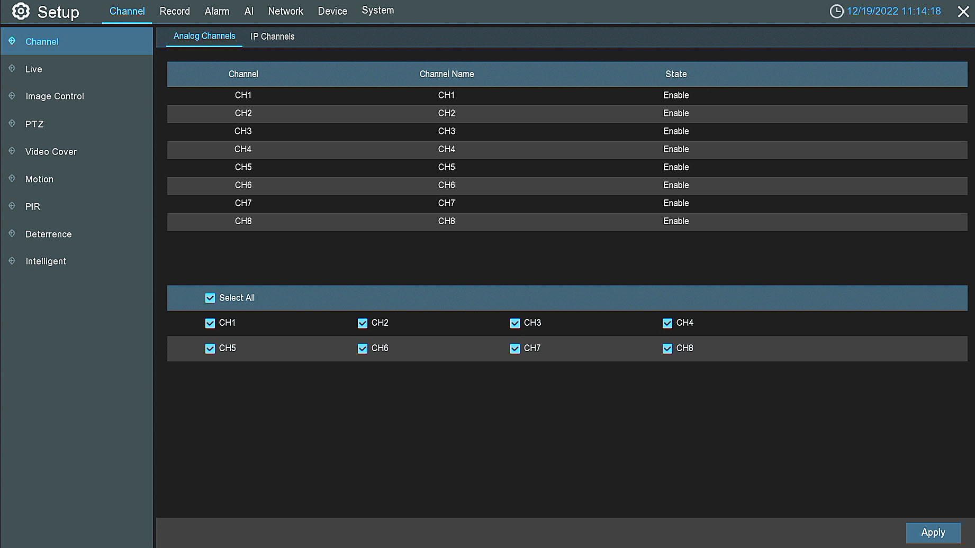This screenshot has width=975, height=548.
Task: Click CH4 in the Channel column
Action: pyautogui.click(x=243, y=149)
